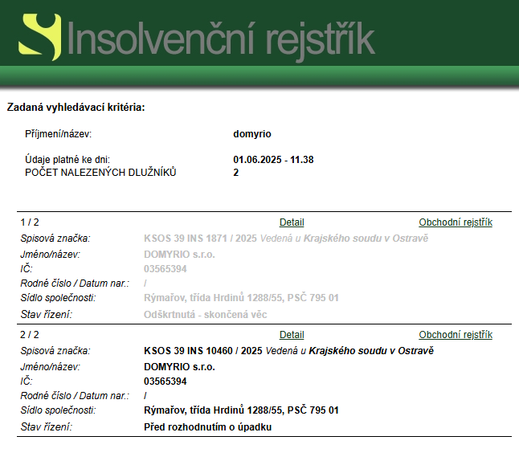Open Obchodní rejstřík link for record 1 / 2
This screenshot has height=461, width=519.
click(x=456, y=222)
